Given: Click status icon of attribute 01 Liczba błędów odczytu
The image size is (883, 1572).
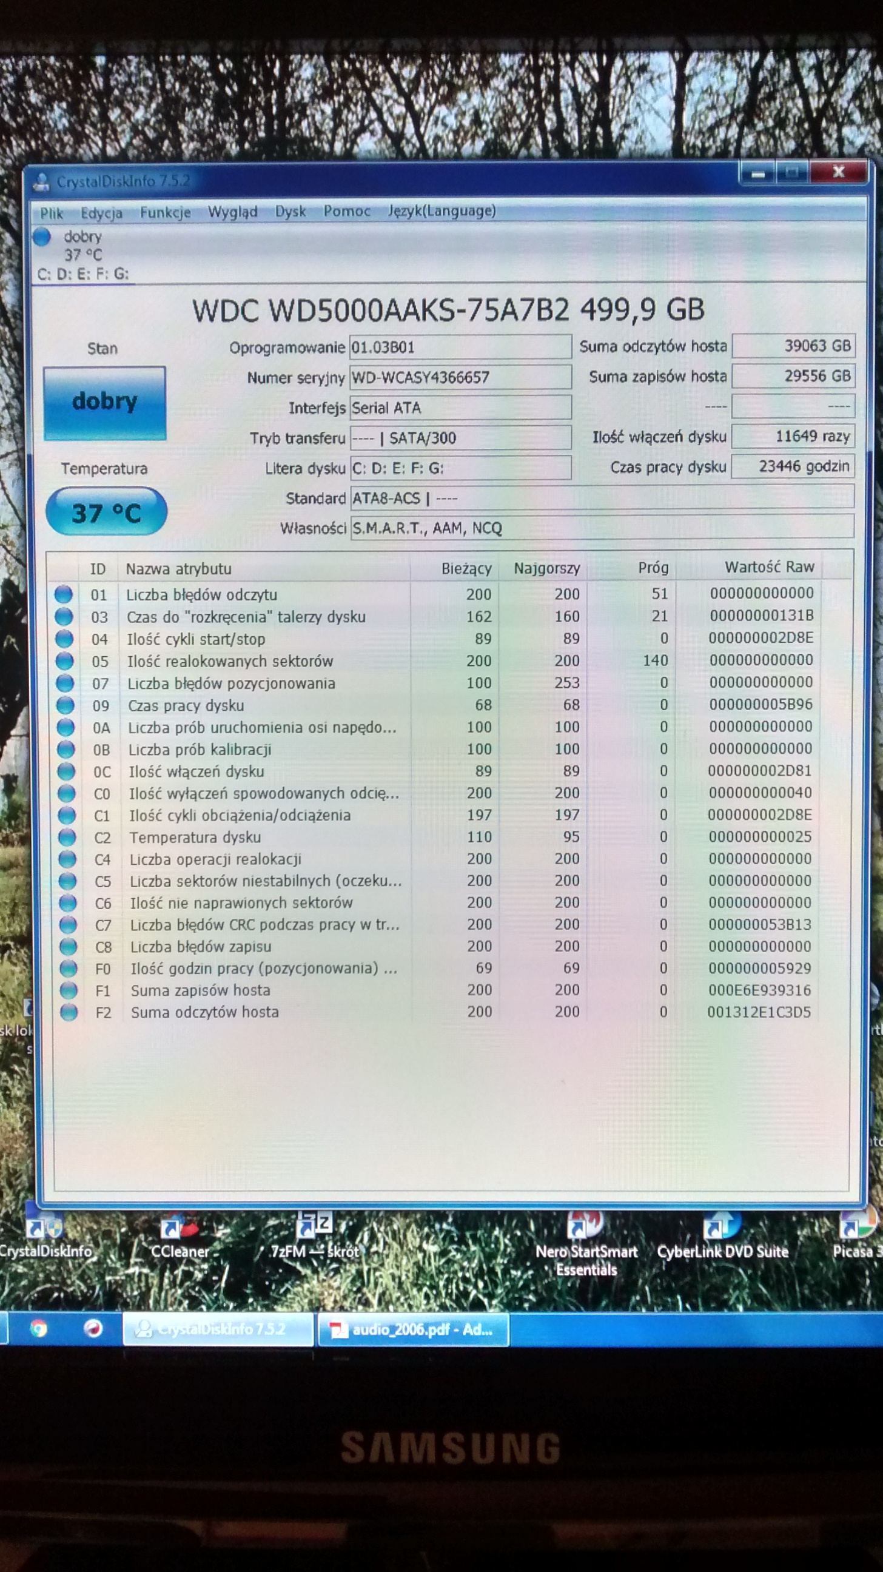Looking at the screenshot, I should [x=63, y=594].
